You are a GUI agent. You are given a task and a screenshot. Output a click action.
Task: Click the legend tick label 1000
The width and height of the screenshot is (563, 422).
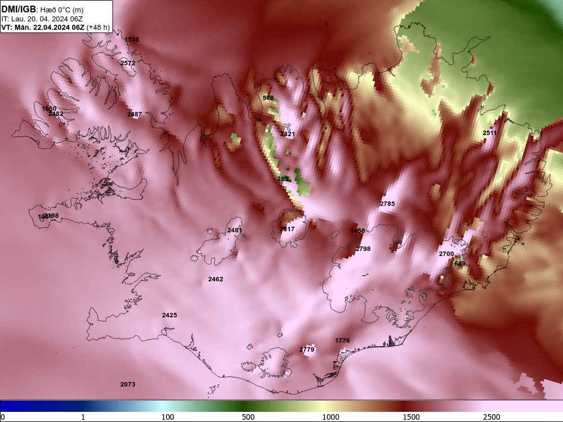[x=330, y=417]
